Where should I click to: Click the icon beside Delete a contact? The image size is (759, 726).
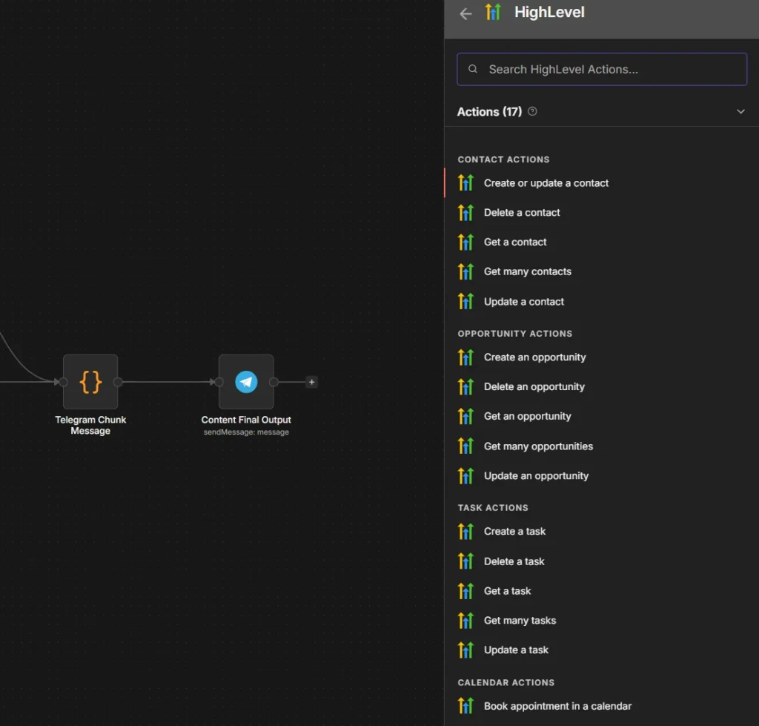pyautogui.click(x=465, y=213)
